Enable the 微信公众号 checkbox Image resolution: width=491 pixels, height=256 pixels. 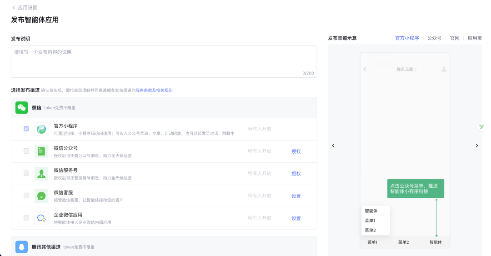coord(26,151)
